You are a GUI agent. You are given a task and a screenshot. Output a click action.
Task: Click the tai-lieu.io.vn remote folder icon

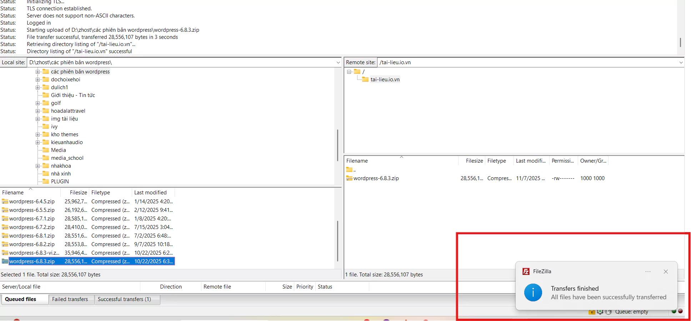click(x=365, y=80)
